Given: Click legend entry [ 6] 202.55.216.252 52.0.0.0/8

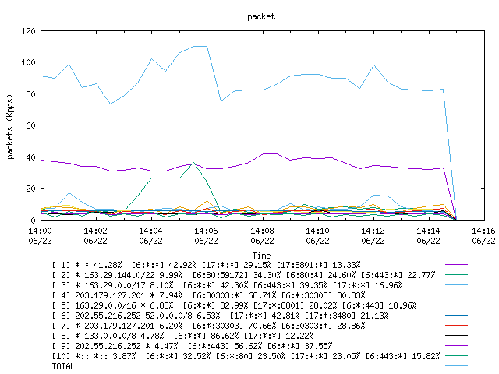Looking at the screenshot, I should pos(220,316).
